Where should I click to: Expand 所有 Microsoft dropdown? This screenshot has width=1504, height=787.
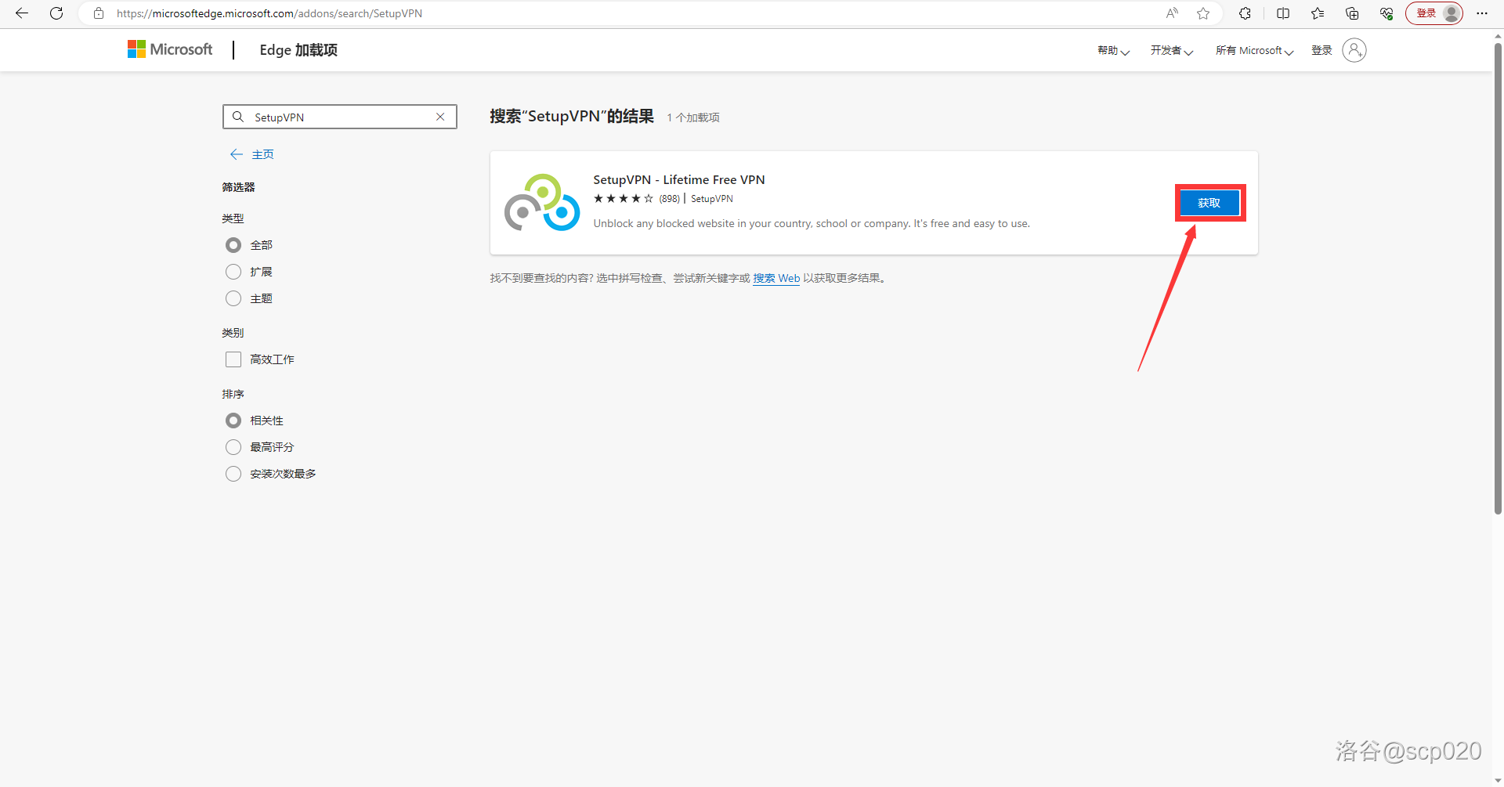[x=1254, y=51]
